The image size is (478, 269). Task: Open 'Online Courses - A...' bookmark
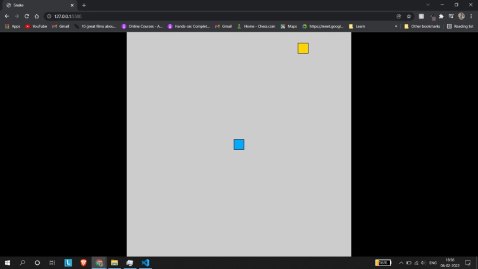(142, 26)
